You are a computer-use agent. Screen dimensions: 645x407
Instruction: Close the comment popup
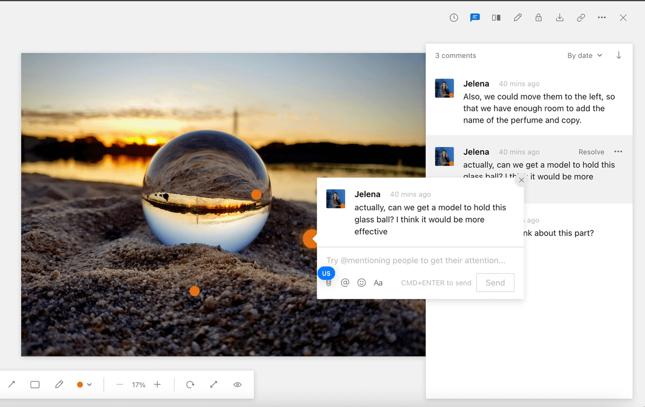click(521, 180)
